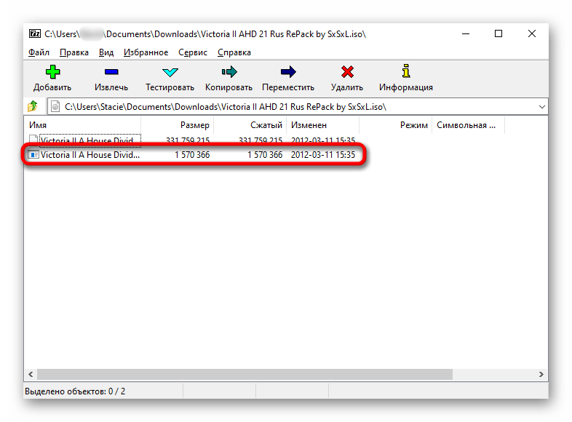
Task: Click the right arrow of horizontal scrollbar
Action: point(541,374)
